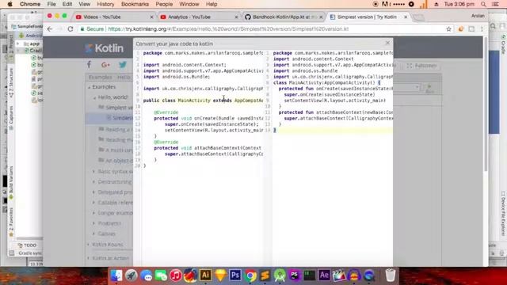Launch Adobe Illustrator from the dock
Image resolution: width=507 pixels, height=285 pixels.
click(x=205, y=275)
